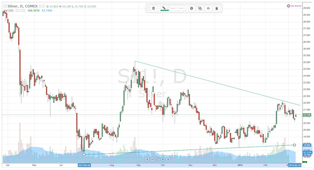Click the '2014' label on the time axis
The height and width of the screenshot is (170, 314).
(240, 165)
